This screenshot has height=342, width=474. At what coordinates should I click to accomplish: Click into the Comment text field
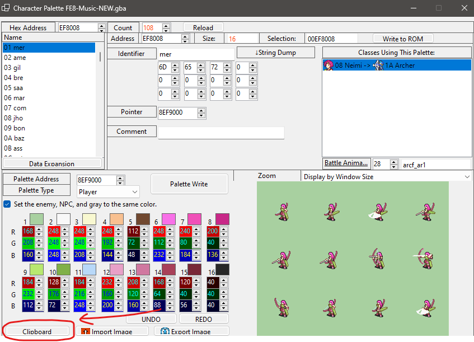point(221,133)
